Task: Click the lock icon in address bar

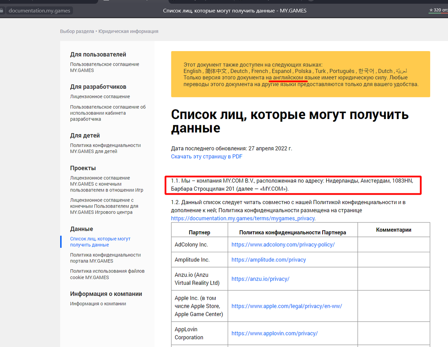Action: [x=1, y=11]
